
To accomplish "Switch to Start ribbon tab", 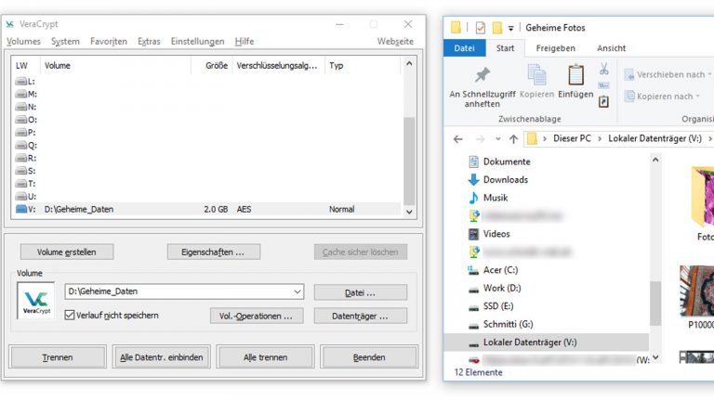I will [x=505, y=48].
